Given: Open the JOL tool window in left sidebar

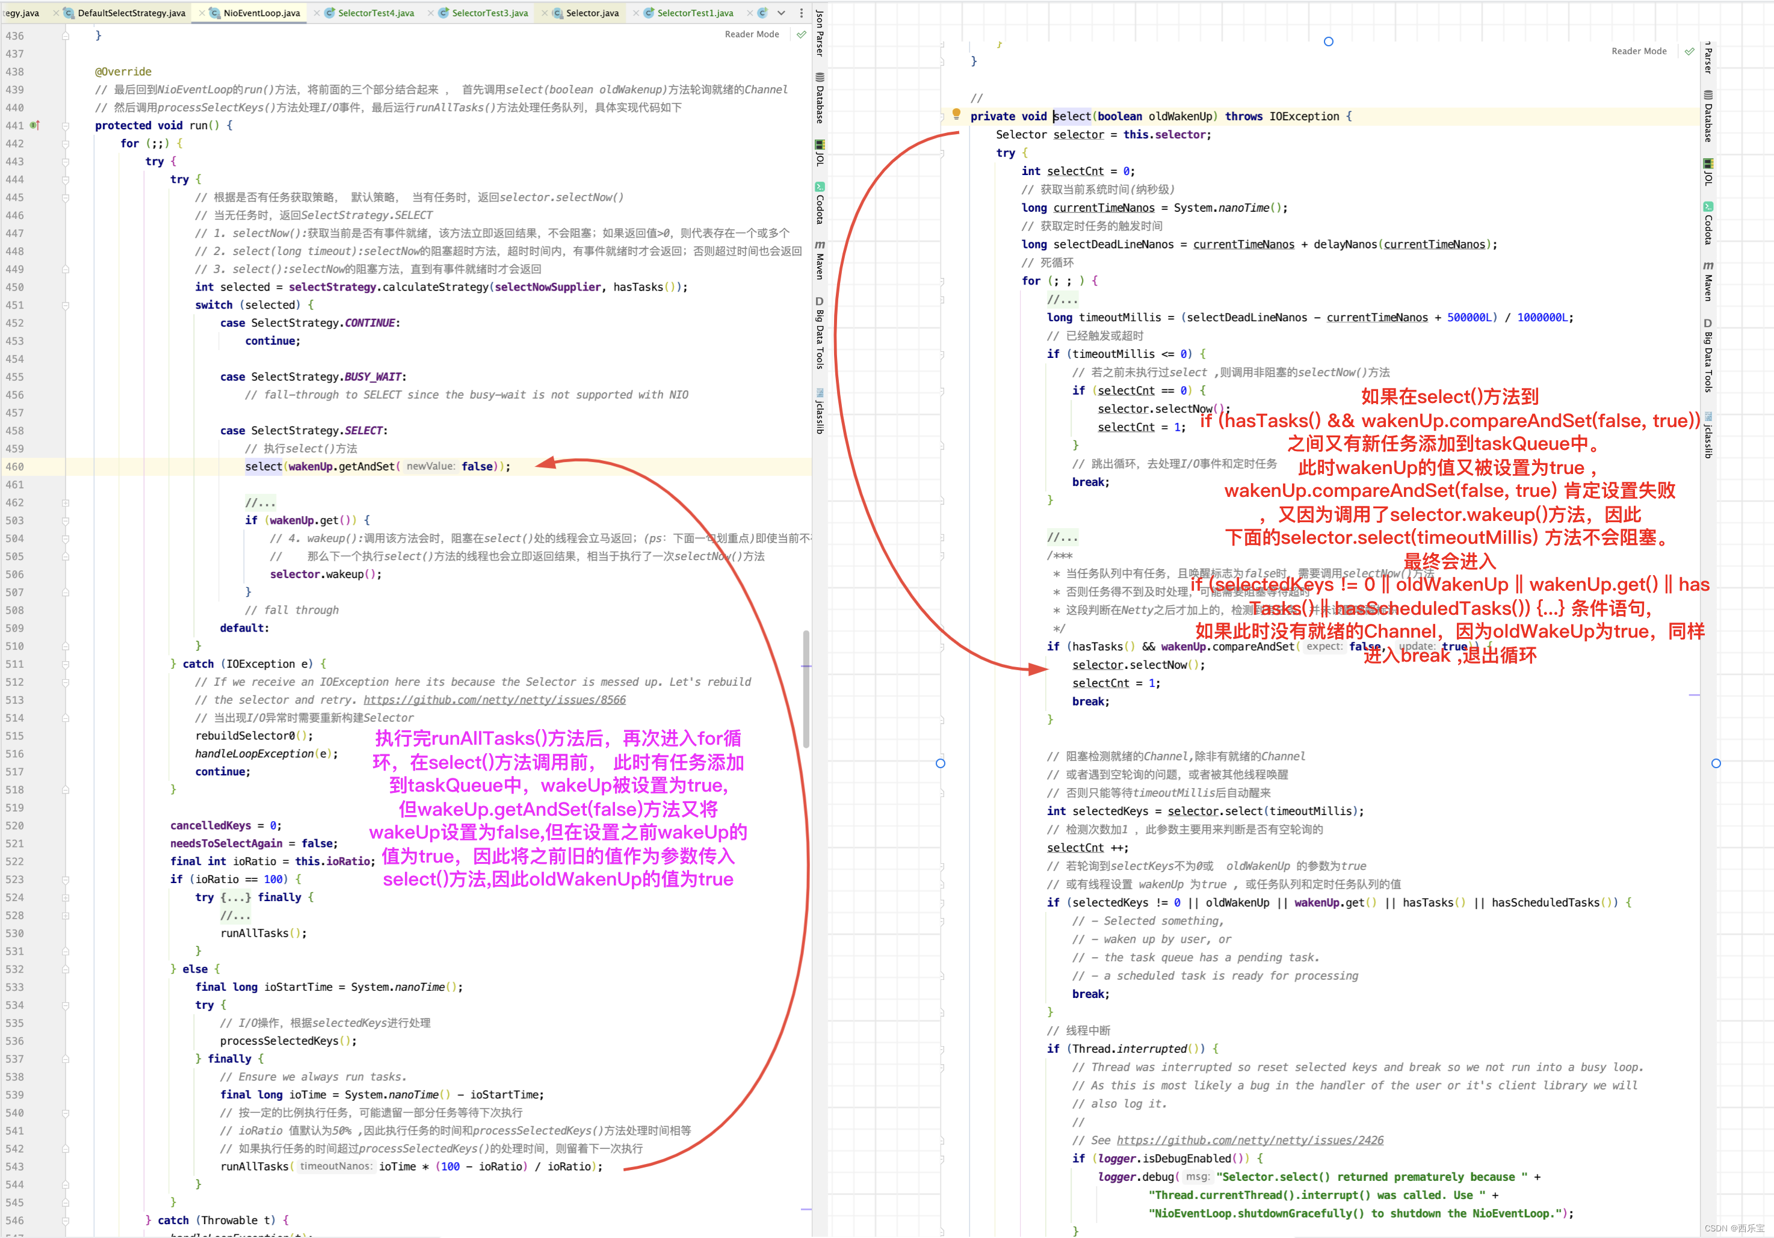Looking at the screenshot, I should (x=820, y=153).
